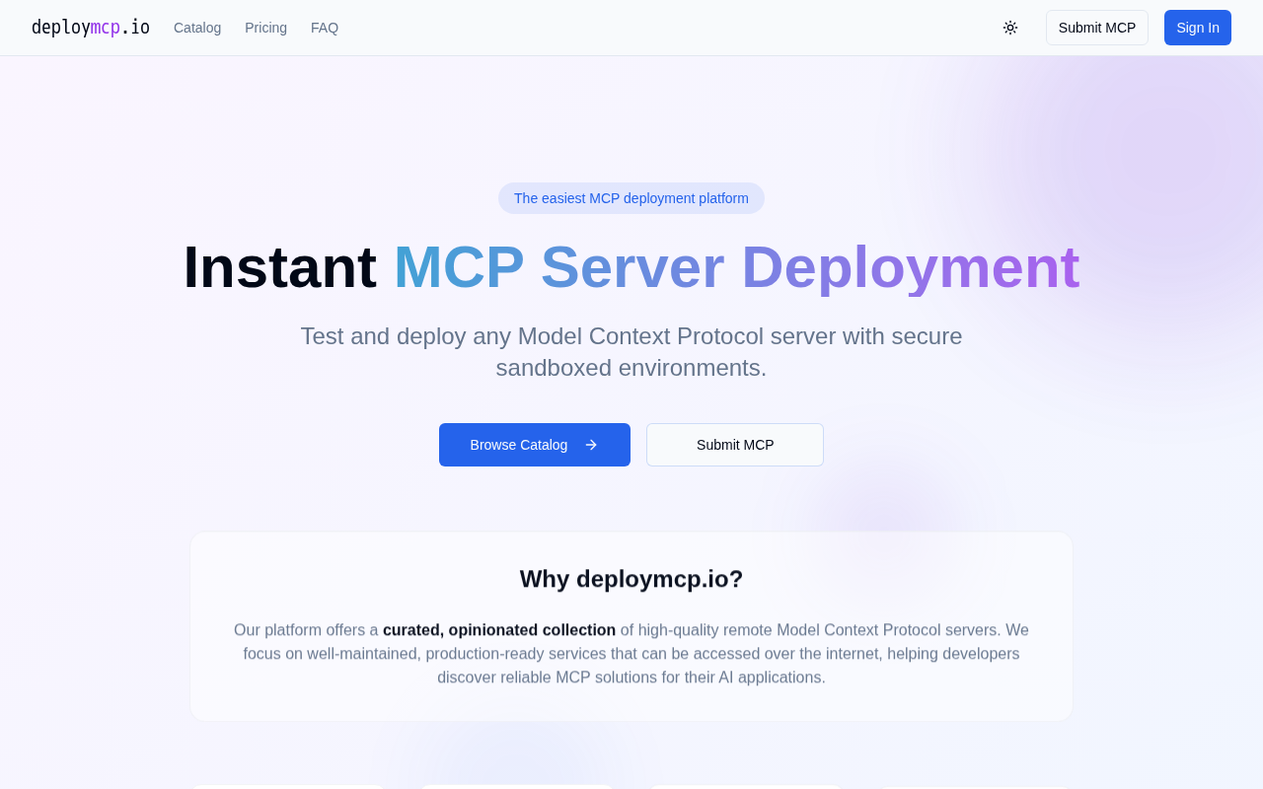Image resolution: width=1263 pixels, height=789 pixels.
Task: Click the "Why deploymcp.io?" heading
Action: click(x=631, y=579)
